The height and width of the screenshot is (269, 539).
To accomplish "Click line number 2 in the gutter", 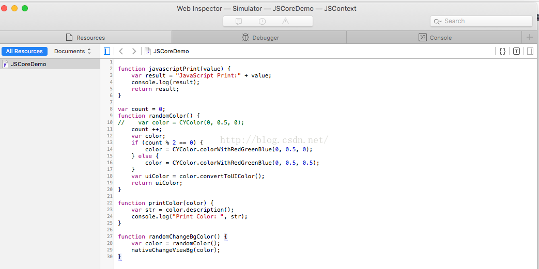I will [x=111, y=69].
